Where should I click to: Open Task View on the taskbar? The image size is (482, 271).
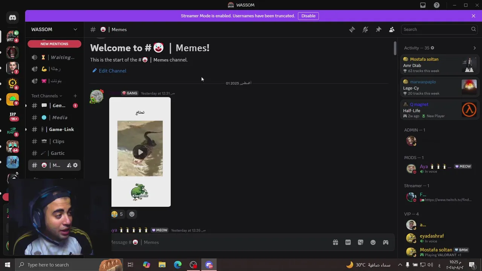tap(131, 265)
